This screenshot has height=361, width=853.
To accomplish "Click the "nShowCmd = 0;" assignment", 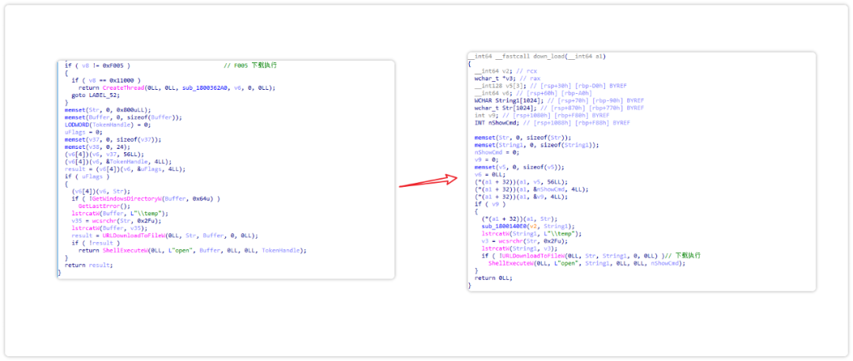I will point(497,153).
